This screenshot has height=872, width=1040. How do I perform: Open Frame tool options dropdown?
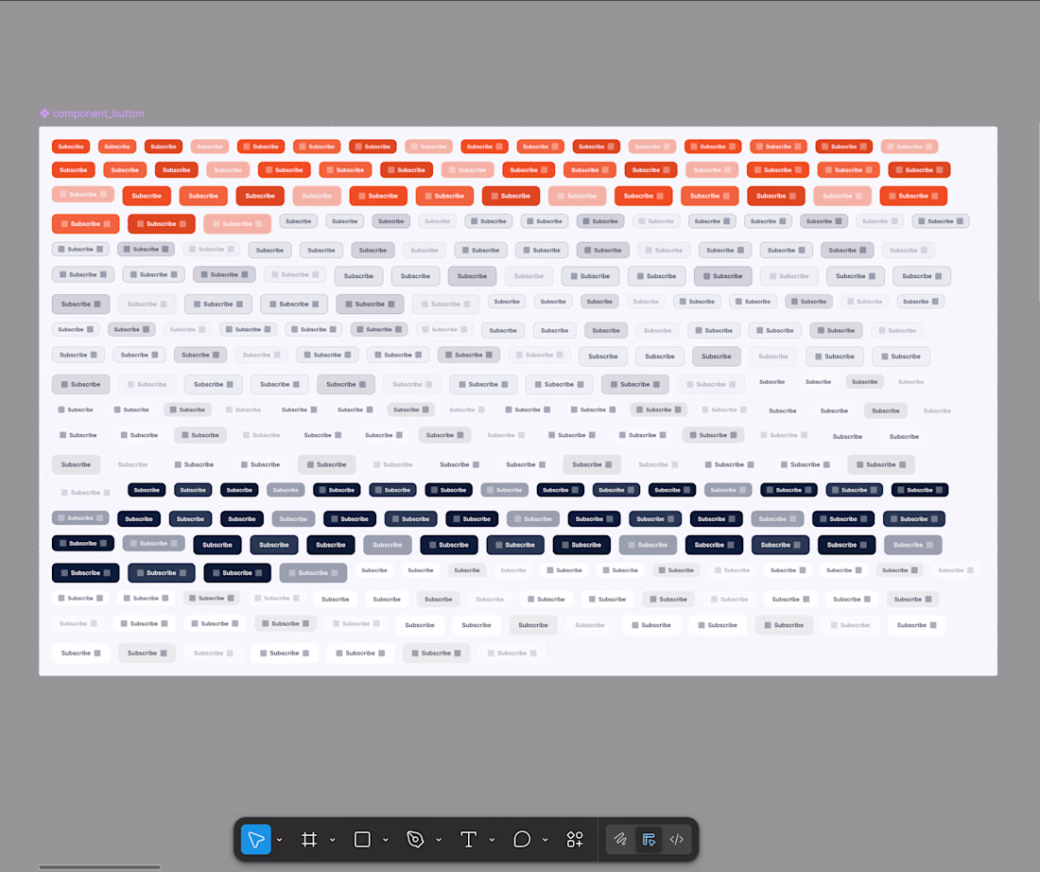[x=332, y=840]
